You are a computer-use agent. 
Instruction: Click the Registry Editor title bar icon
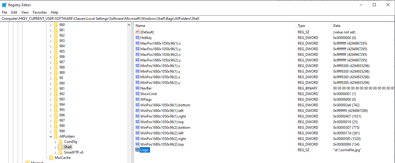point(4,5)
